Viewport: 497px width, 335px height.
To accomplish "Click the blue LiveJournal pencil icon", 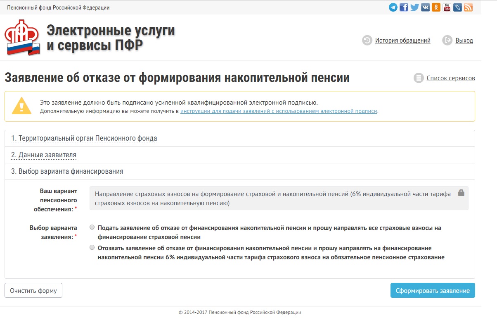I will pos(457,7).
